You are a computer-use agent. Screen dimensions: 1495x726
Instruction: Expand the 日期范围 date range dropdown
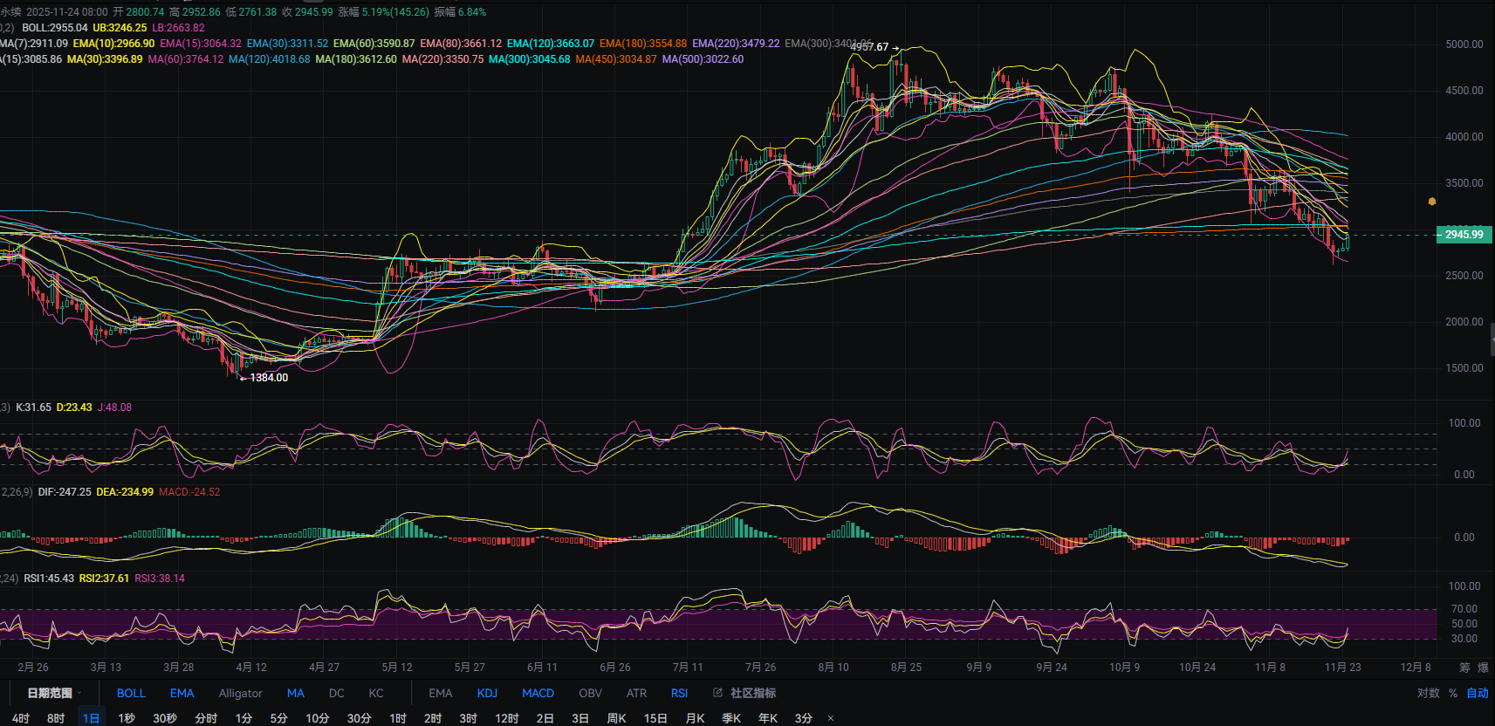[54, 693]
